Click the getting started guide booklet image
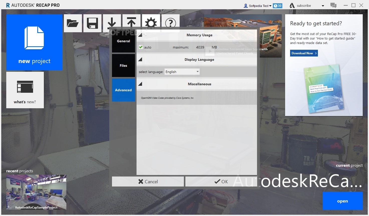The height and width of the screenshot is (216, 369). coord(324,88)
